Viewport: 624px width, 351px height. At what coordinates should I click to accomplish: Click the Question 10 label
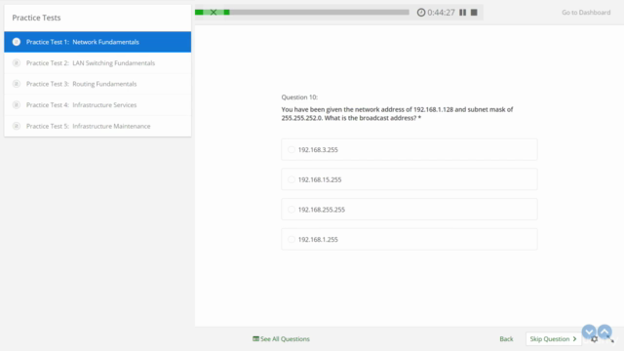coord(299,97)
